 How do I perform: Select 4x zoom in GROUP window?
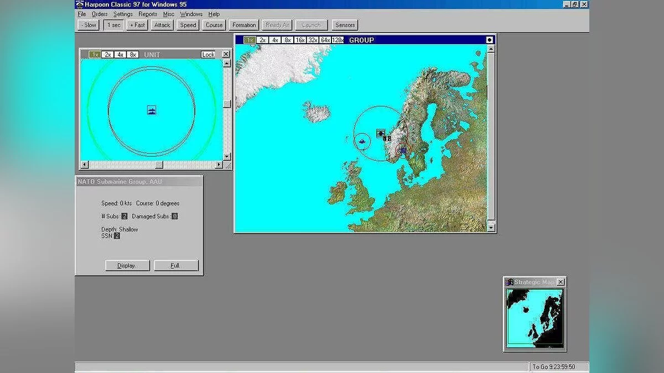(x=275, y=40)
